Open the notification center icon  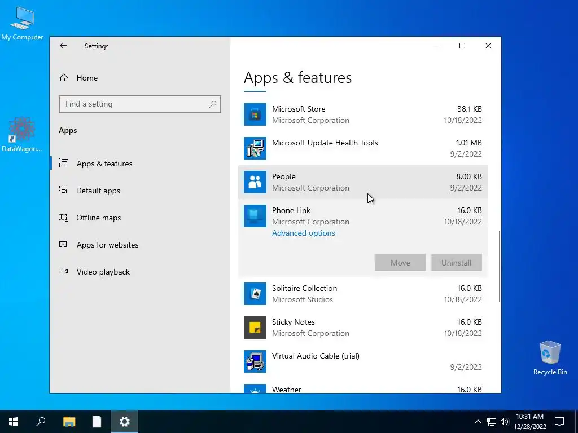(x=559, y=422)
